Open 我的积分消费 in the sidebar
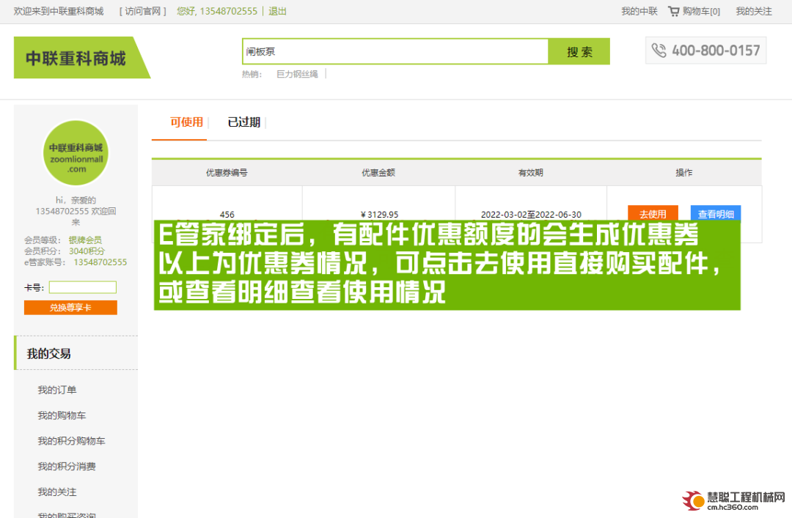Image resolution: width=792 pixels, height=518 pixels. coord(67,467)
